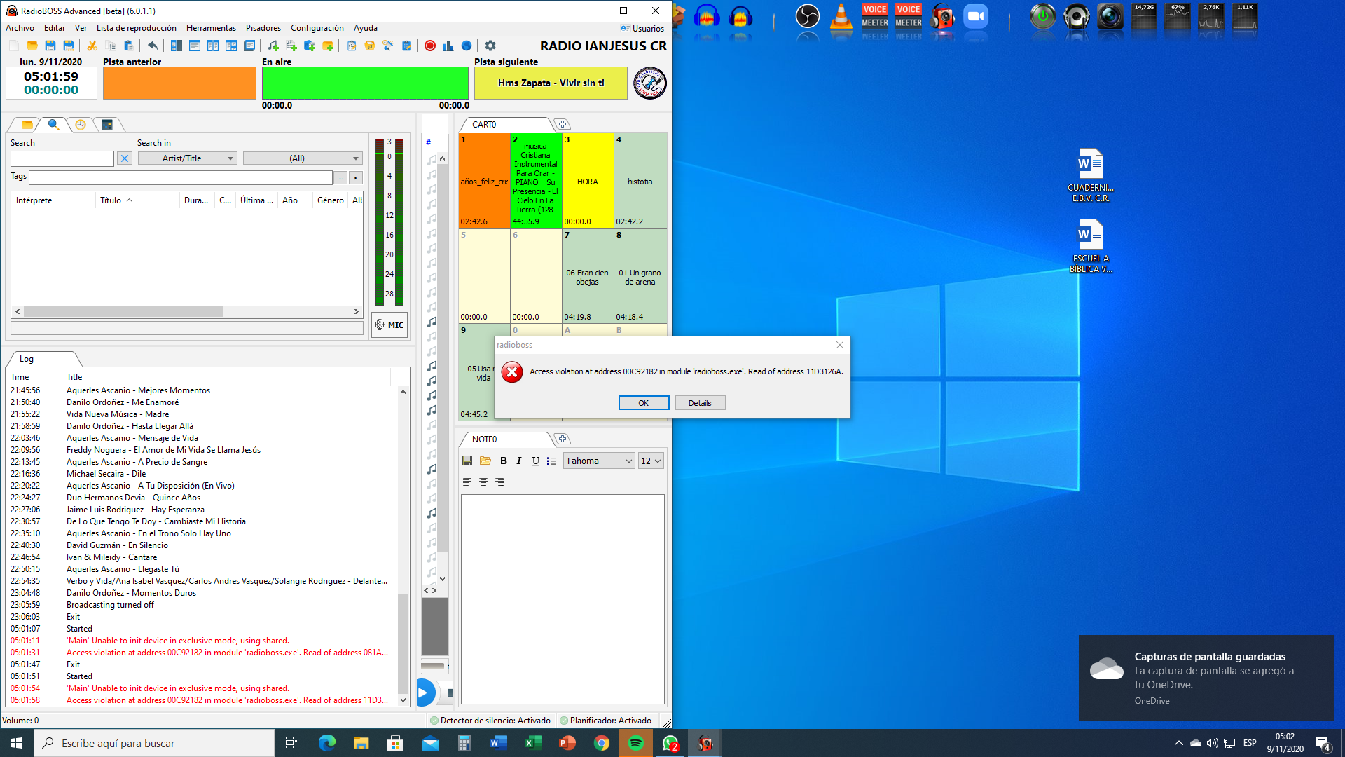The image size is (1345, 757).
Task: Click the yellow HORA cart slot
Action: (x=588, y=182)
